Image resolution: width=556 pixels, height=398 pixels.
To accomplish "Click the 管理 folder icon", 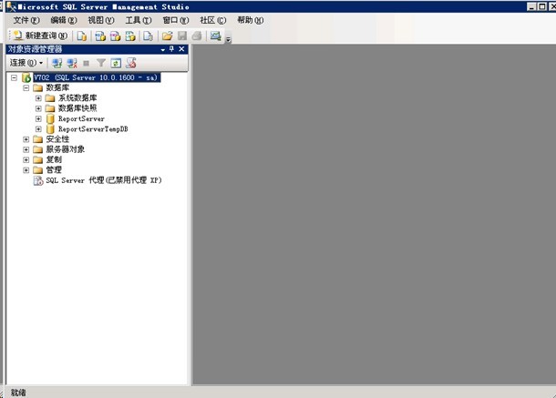I will pos(38,170).
